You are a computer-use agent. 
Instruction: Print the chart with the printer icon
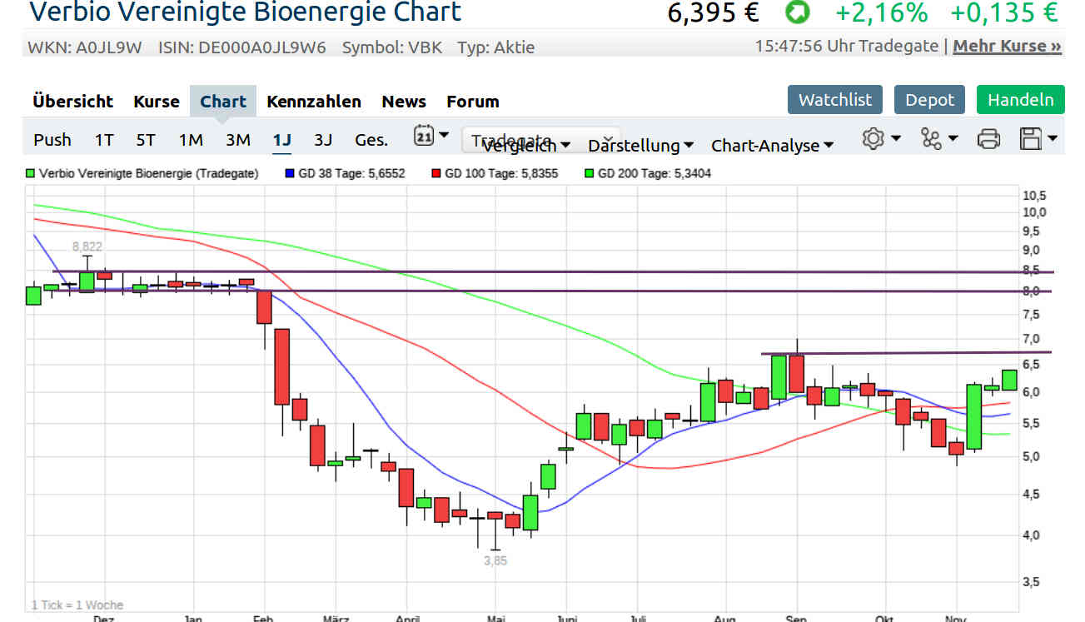[988, 139]
